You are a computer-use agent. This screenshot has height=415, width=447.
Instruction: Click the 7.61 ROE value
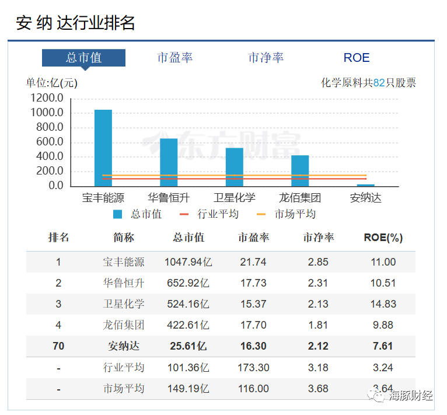pyautogui.click(x=383, y=346)
